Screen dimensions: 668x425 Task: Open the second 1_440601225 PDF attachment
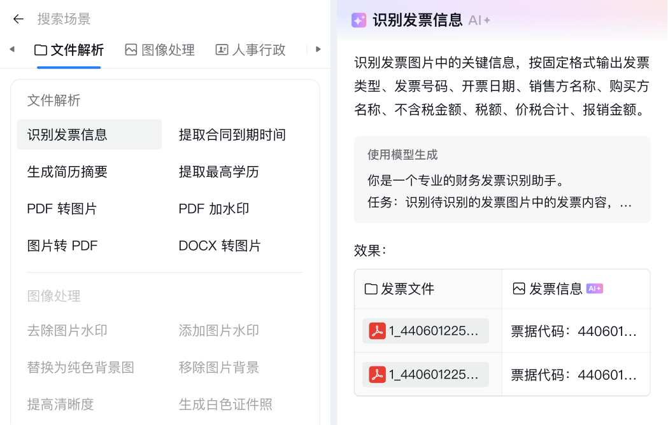[x=425, y=375]
